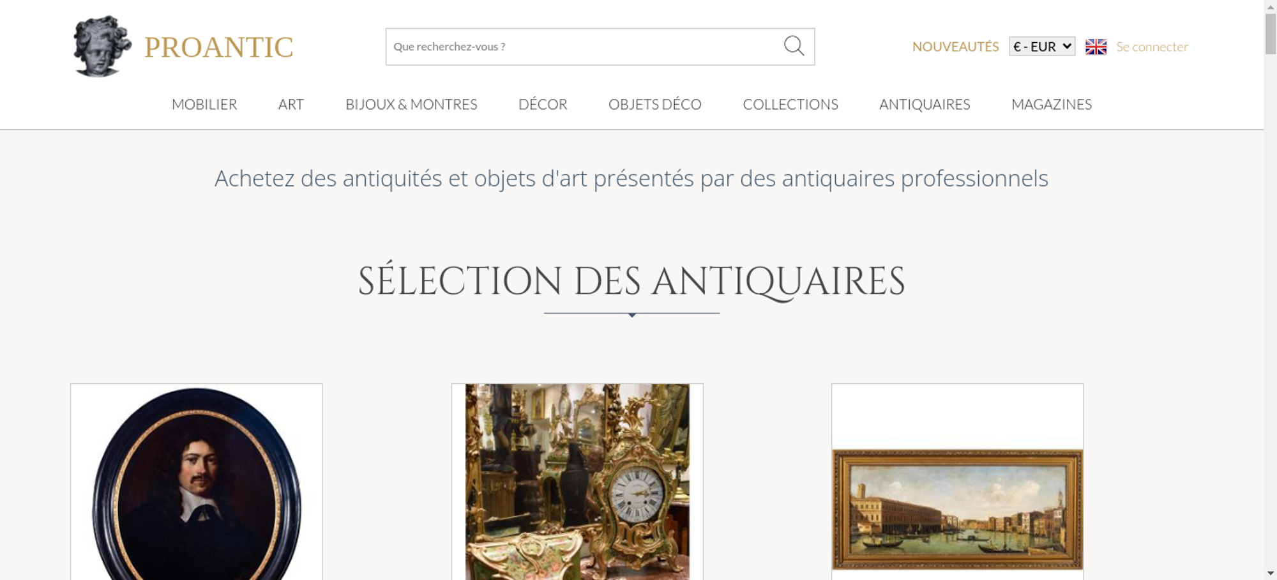Click the 'Se connecter' login link
The height and width of the screenshot is (580, 1277).
tap(1152, 47)
